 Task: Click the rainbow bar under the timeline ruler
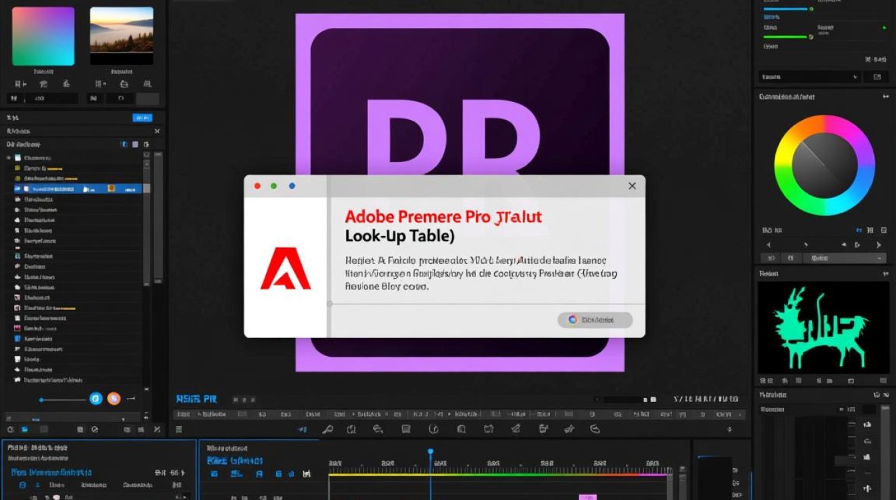(x=500, y=475)
